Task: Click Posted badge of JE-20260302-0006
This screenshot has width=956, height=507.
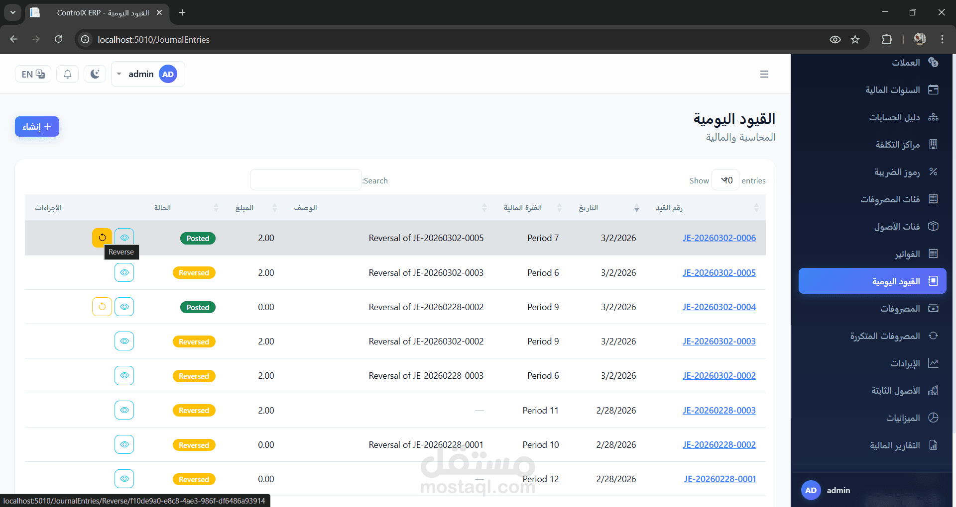Action: [198, 238]
